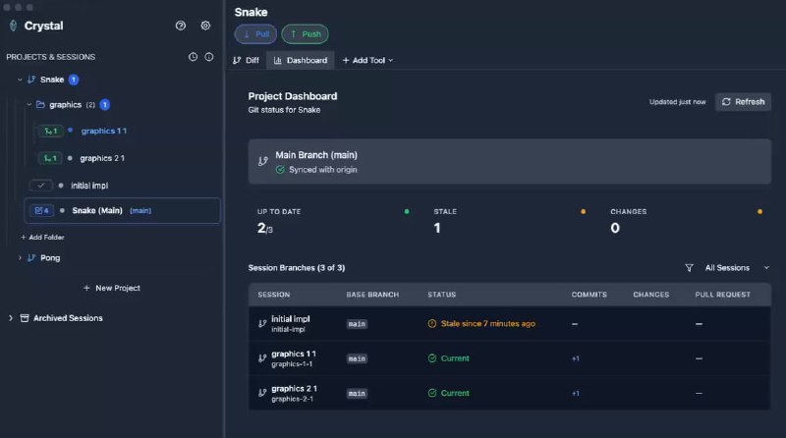Open the settings gear in sidebar header
The width and height of the screenshot is (786, 438).
[205, 26]
